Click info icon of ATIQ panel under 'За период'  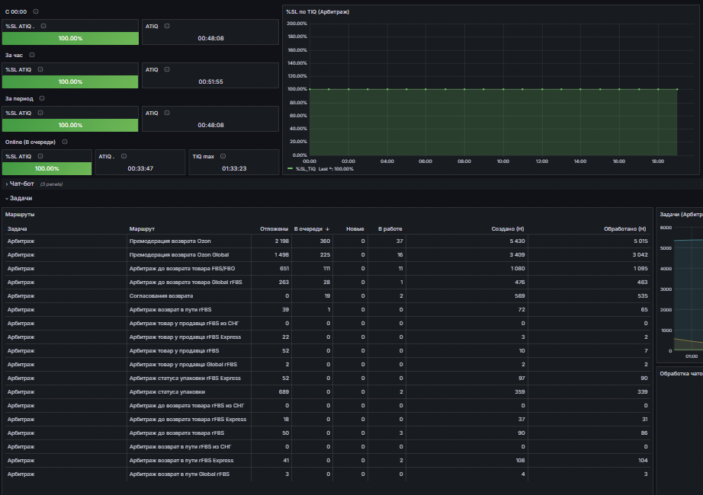[x=167, y=113]
